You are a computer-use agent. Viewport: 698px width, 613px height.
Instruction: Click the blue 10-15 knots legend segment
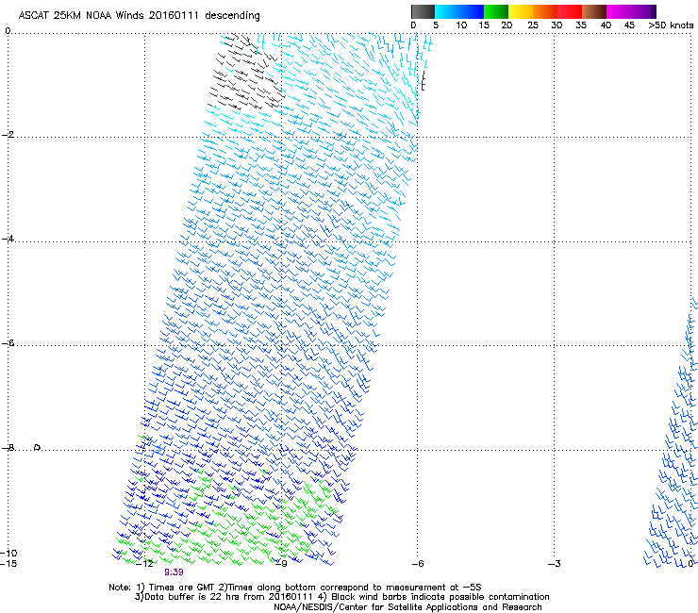(x=472, y=11)
